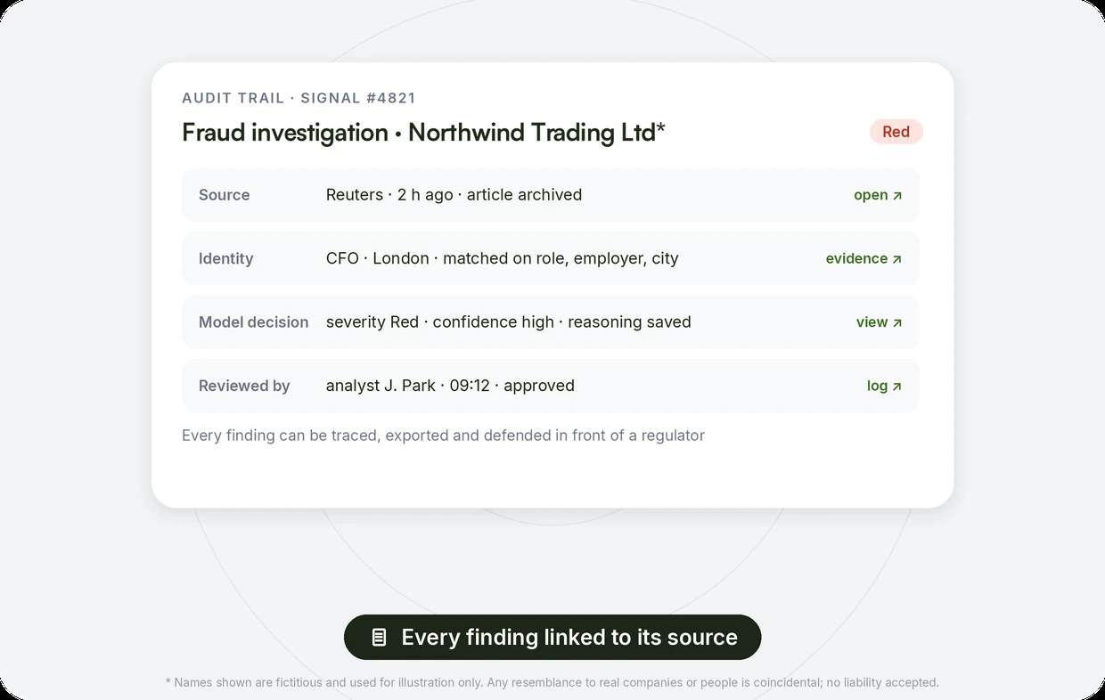Click the 'Reviewed by' row label
1105x700 pixels.
click(244, 386)
